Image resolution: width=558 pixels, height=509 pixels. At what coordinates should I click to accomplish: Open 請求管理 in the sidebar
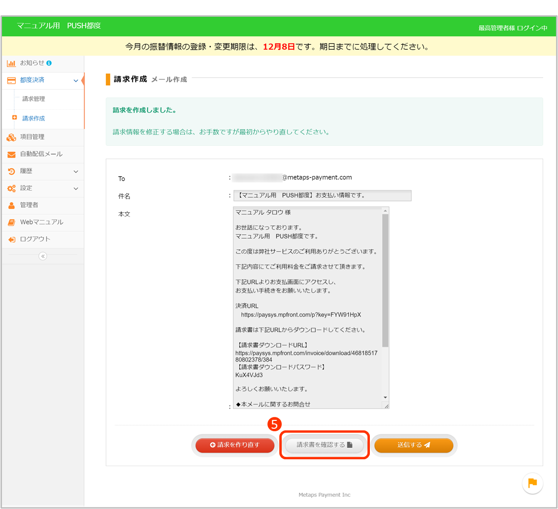point(33,99)
